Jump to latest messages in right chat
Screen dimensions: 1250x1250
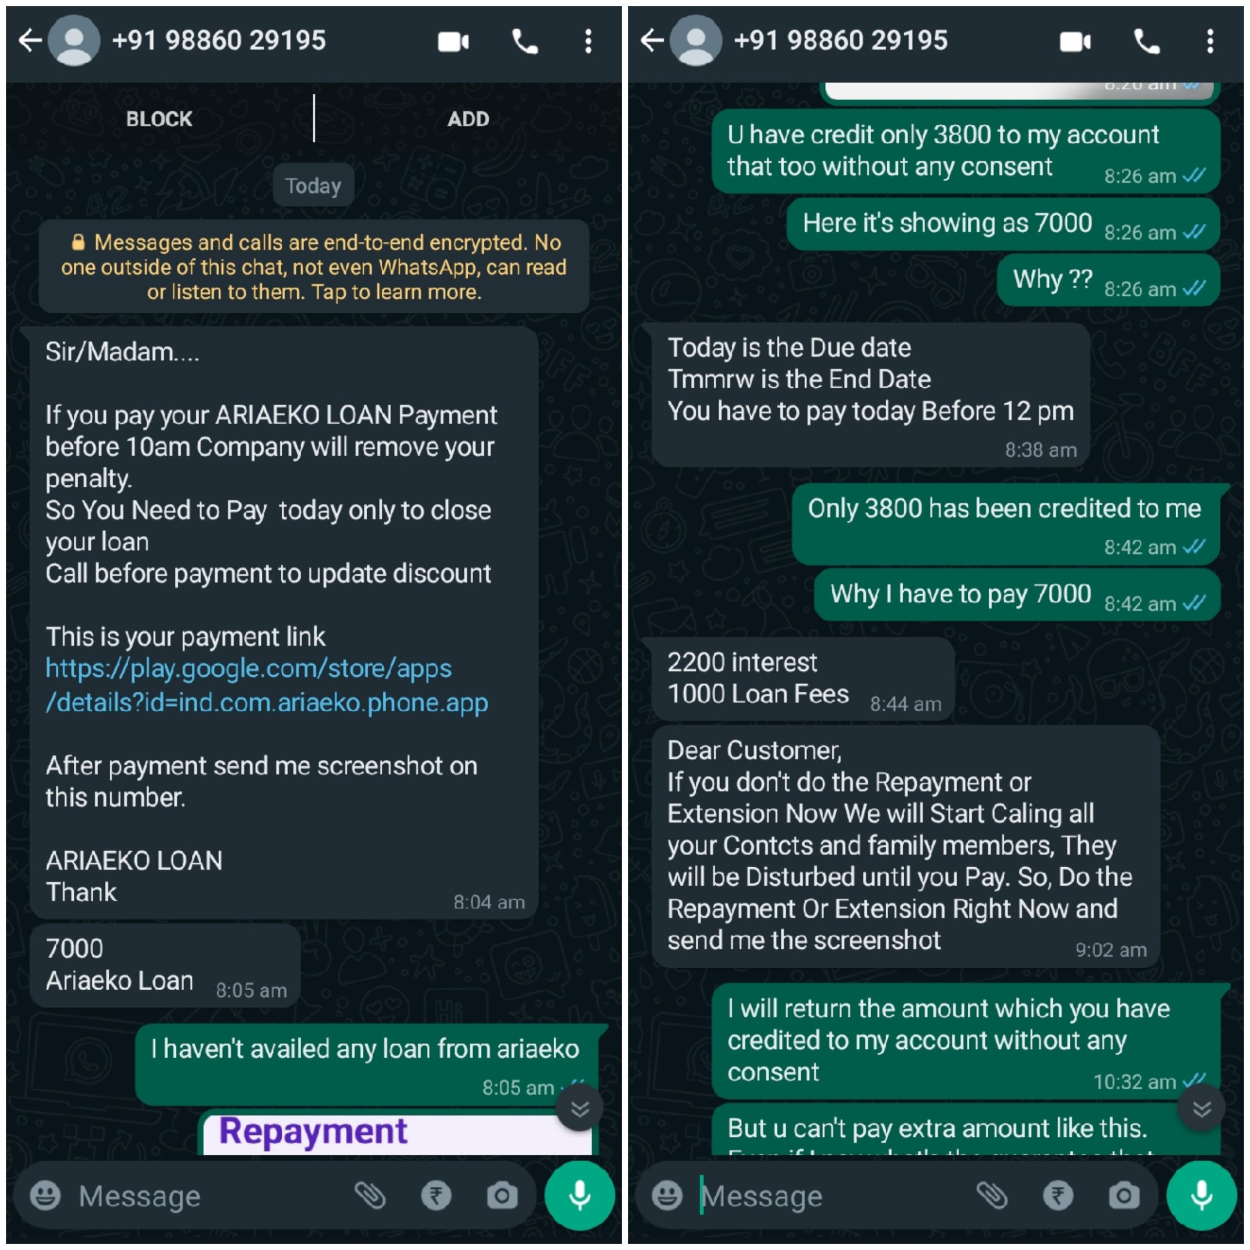pyautogui.click(x=1202, y=1108)
